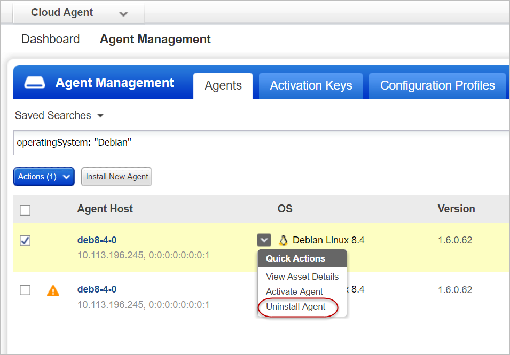Switch to the Activation Keys tab

pyautogui.click(x=310, y=85)
